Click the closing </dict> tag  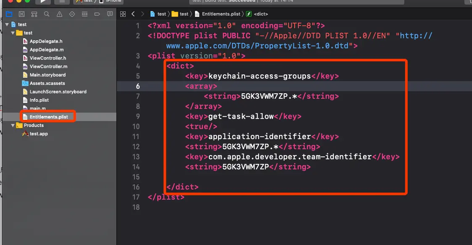(182, 187)
